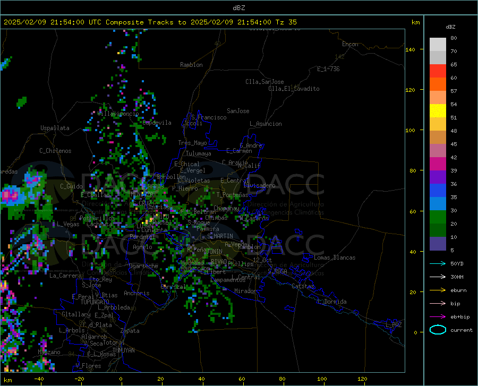Click the cyan current ellipse icon
The height and width of the screenshot is (386, 478).
[438, 330]
